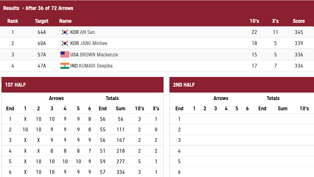Click the sum value 334 in end 6
The image size is (314, 177).
[121, 172]
